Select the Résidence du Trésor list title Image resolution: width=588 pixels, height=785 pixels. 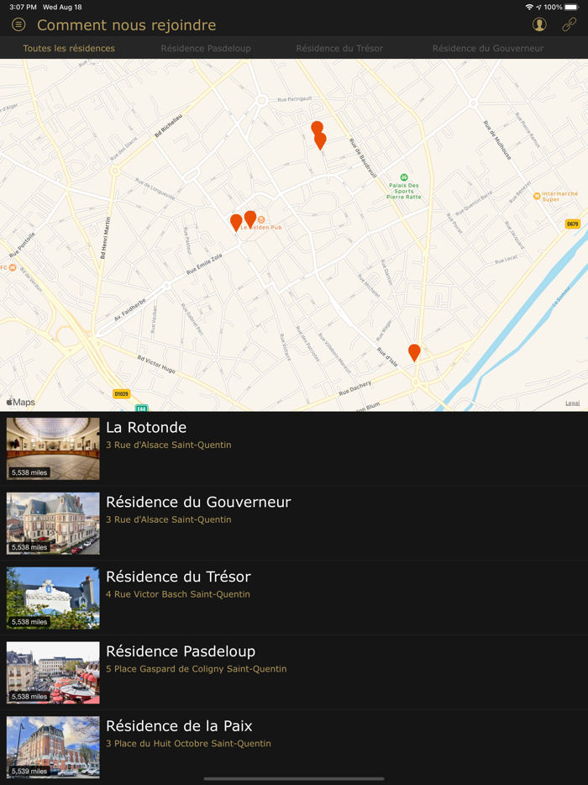[178, 577]
